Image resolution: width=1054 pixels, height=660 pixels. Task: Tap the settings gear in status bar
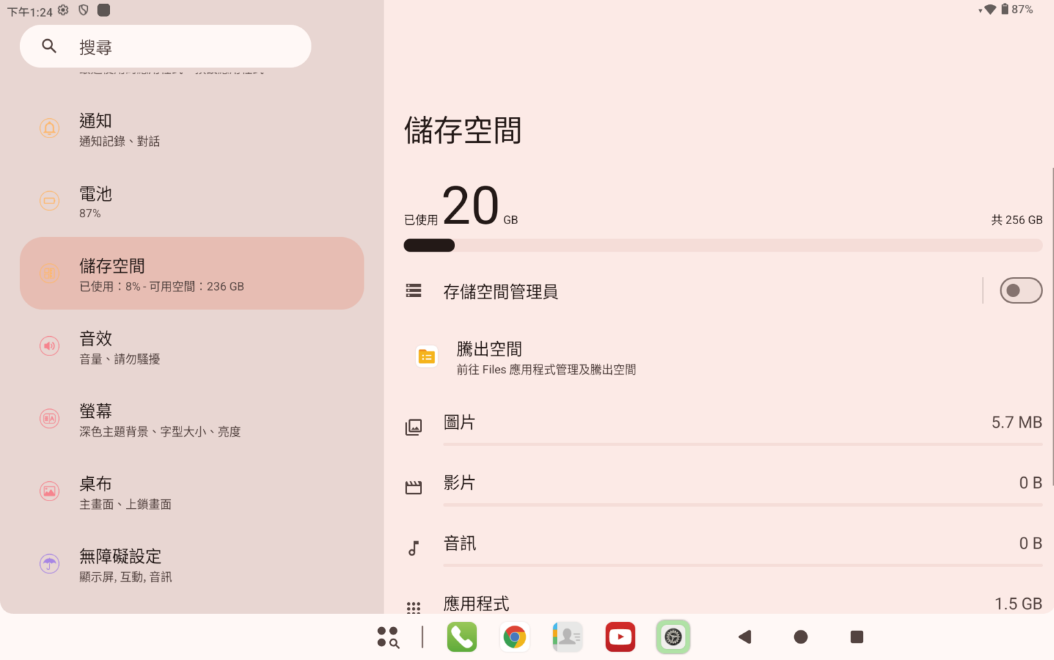63,10
